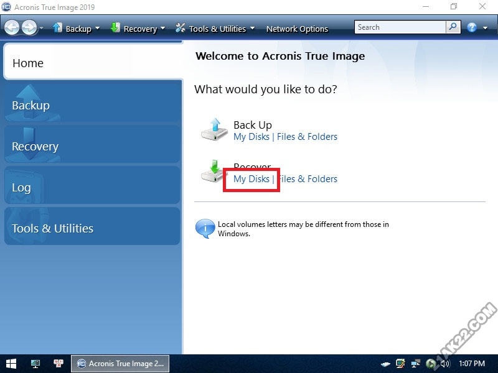Click the monitor with pencil tray icon
Image resolution: width=498 pixels, height=373 pixels.
pyautogui.click(x=400, y=364)
